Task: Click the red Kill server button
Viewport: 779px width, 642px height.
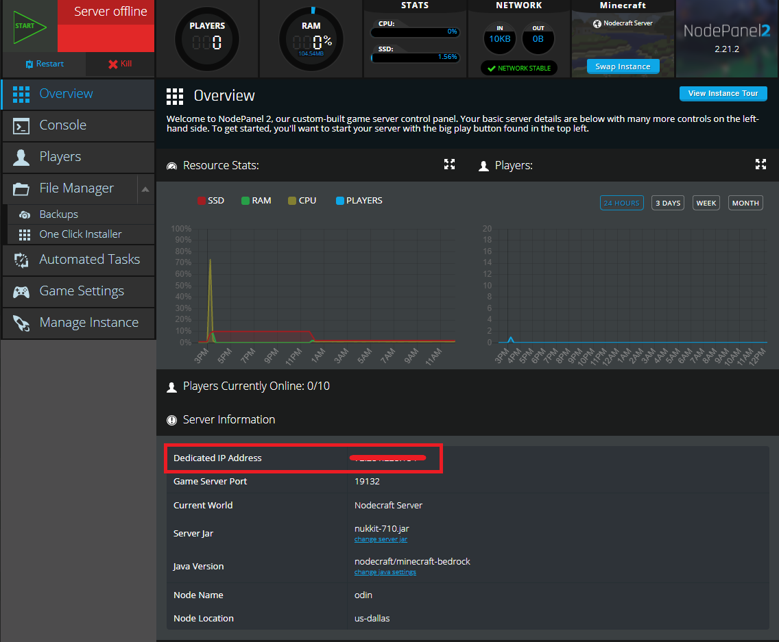Action: tap(119, 64)
